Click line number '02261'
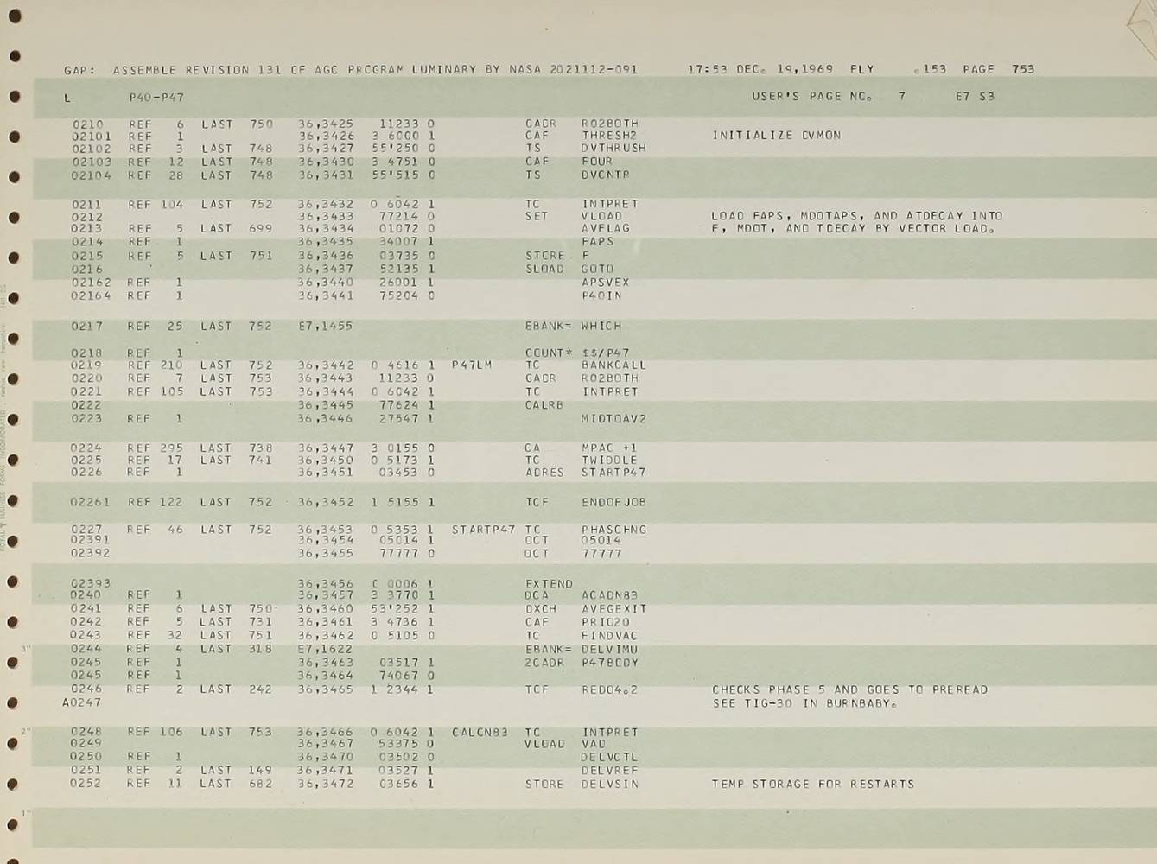Viewport: 1157px width, 864px height. pos(91,502)
